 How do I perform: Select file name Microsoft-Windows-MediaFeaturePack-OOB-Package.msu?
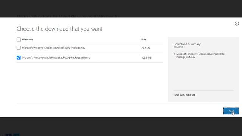pyautogui.click(x=54, y=48)
